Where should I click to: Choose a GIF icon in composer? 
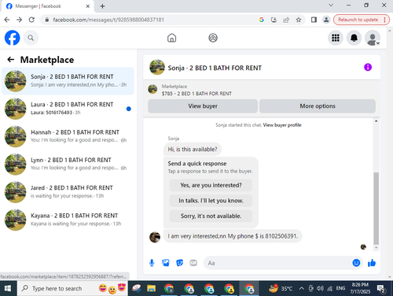coord(193,263)
